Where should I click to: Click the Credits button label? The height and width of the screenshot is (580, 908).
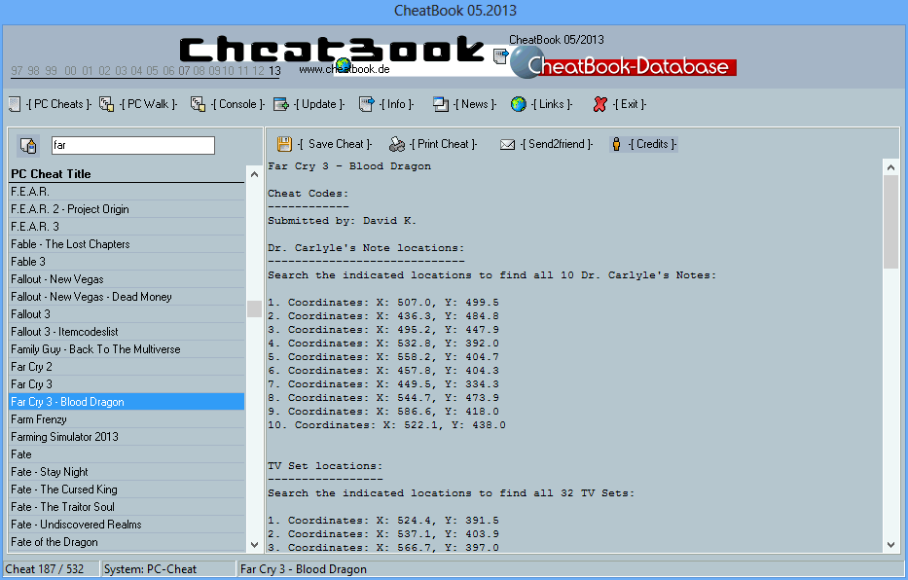coord(652,144)
